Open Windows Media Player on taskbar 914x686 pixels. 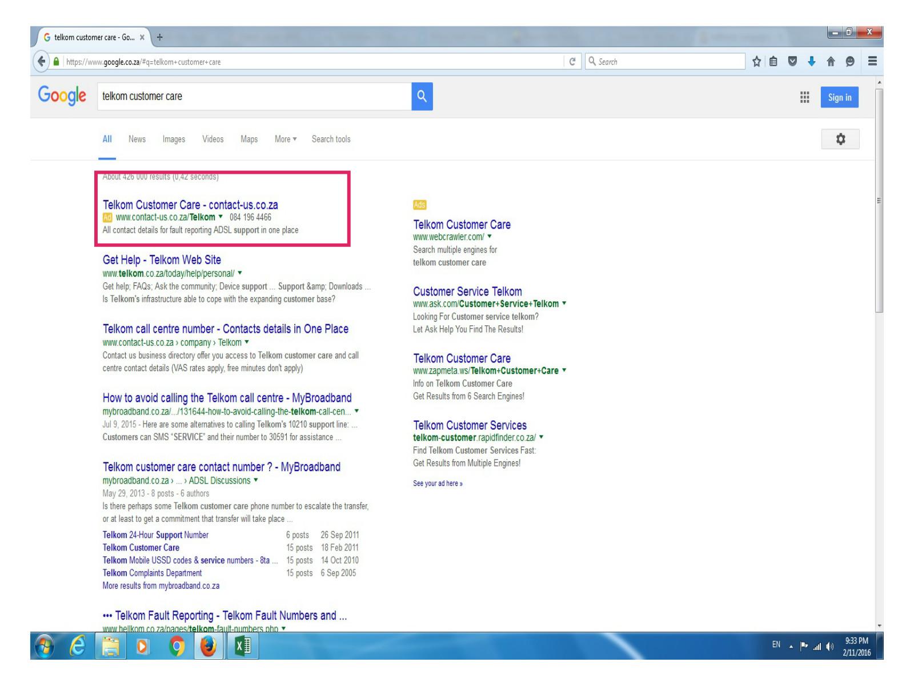coord(143,647)
